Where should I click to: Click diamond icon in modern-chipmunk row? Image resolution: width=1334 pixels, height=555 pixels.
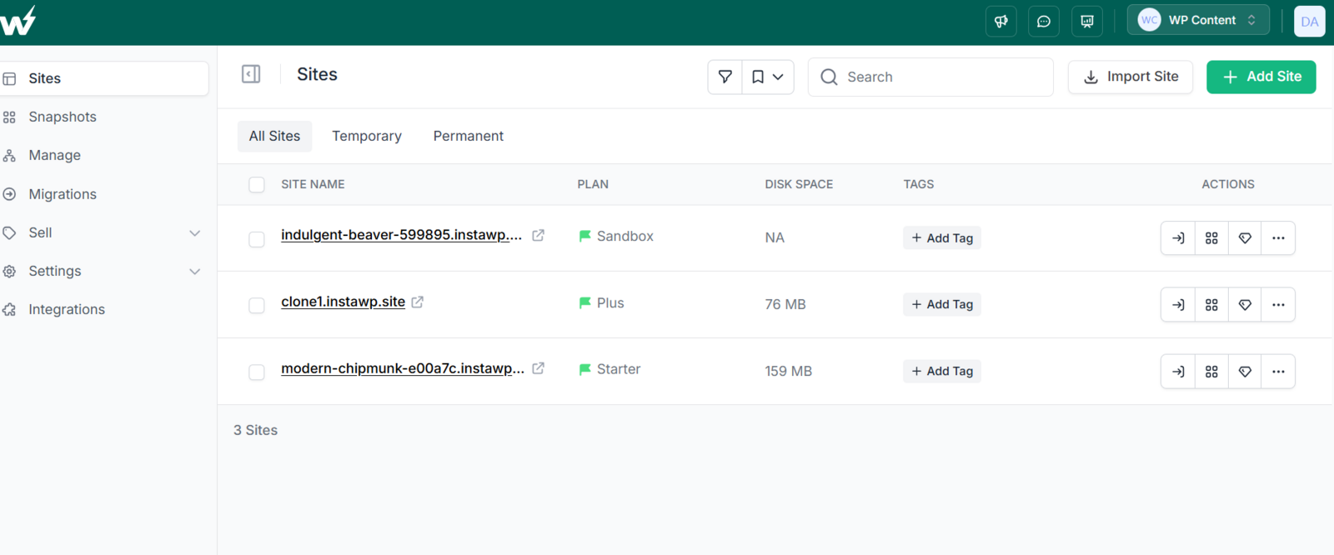pyautogui.click(x=1245, y=372)
